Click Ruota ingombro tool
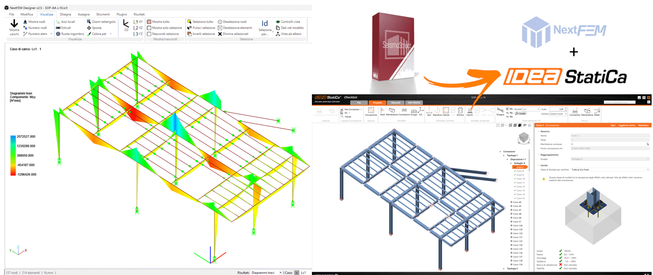This screenshot has height=275, width=653. 70,33
